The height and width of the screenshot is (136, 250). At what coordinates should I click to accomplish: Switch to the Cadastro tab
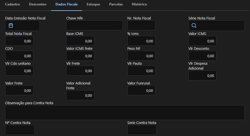(x=13, y=5)
